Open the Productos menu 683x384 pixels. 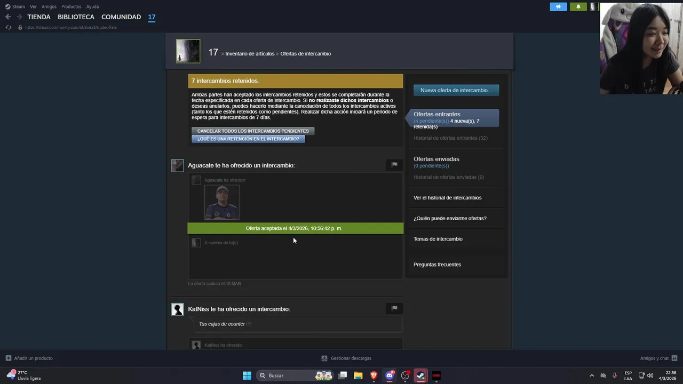[x=71, y=6]
